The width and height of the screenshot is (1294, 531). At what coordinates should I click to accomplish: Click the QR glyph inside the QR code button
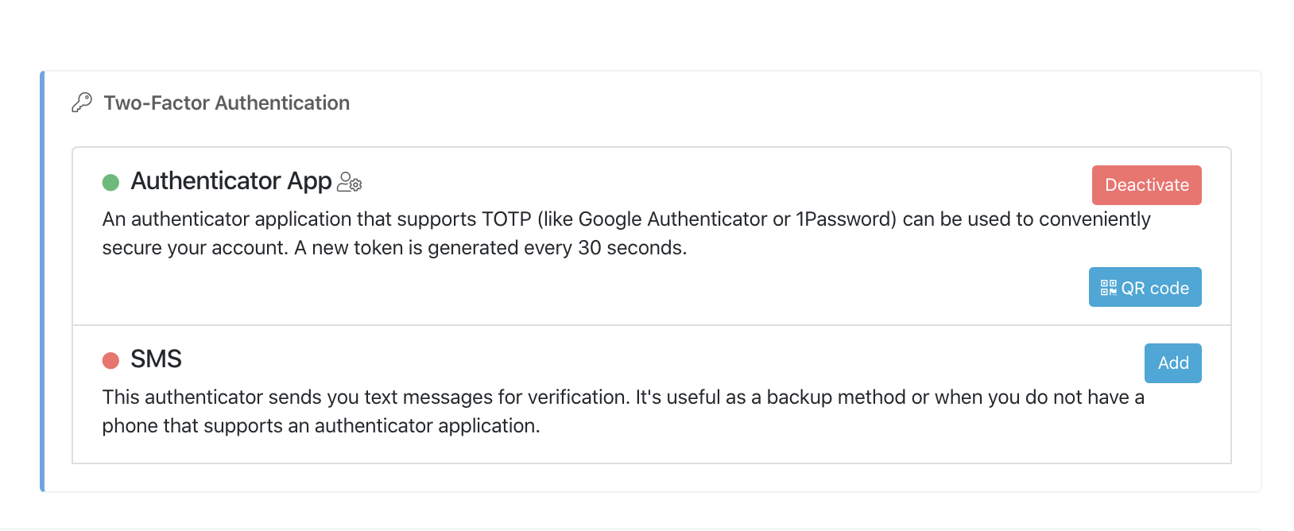[x=1108, y=287]
